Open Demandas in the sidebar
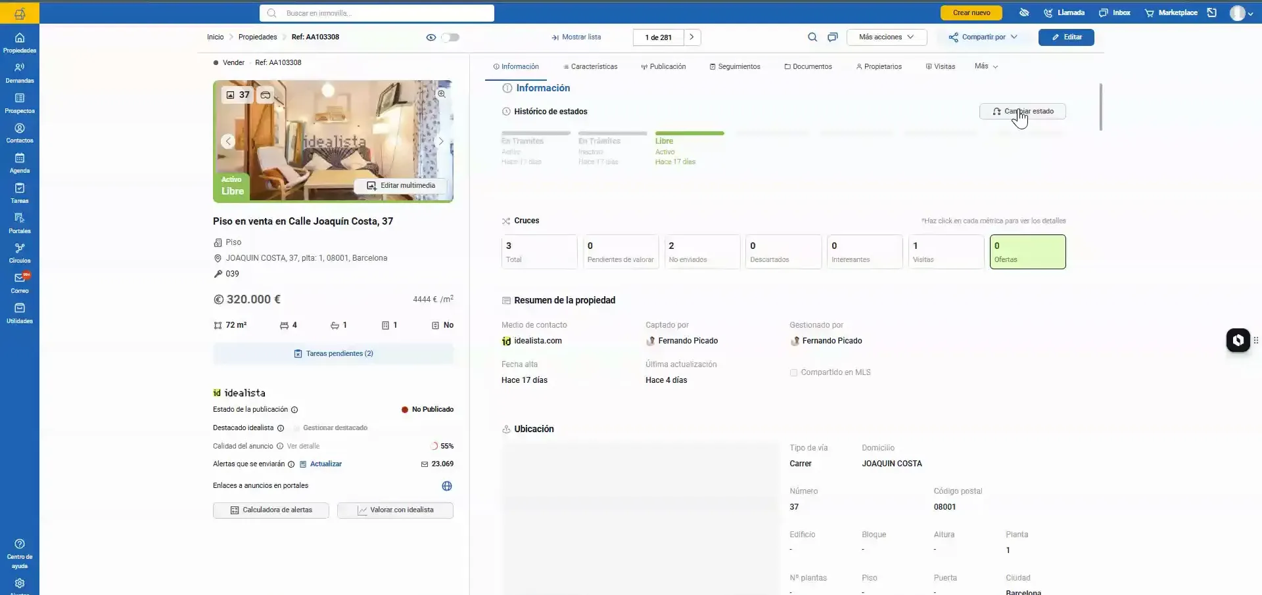 click(x=20, y=73)
